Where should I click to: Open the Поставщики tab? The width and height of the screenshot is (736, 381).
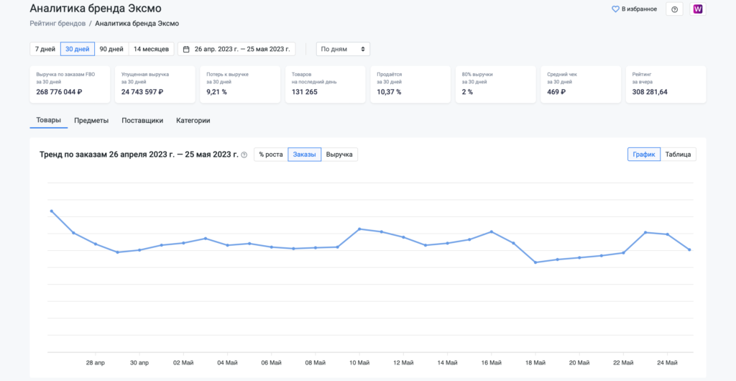pos(142,121)
